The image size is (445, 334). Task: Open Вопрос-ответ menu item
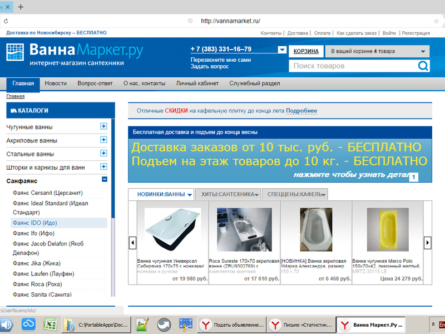(x=95, y=83)
